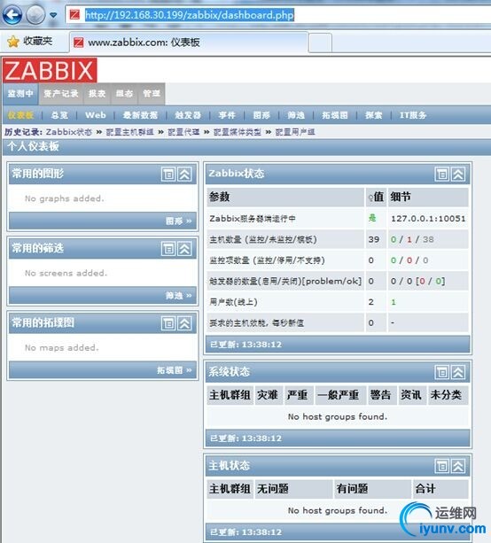
Task: Open a new blank browser tab
Action: (320, 43)
